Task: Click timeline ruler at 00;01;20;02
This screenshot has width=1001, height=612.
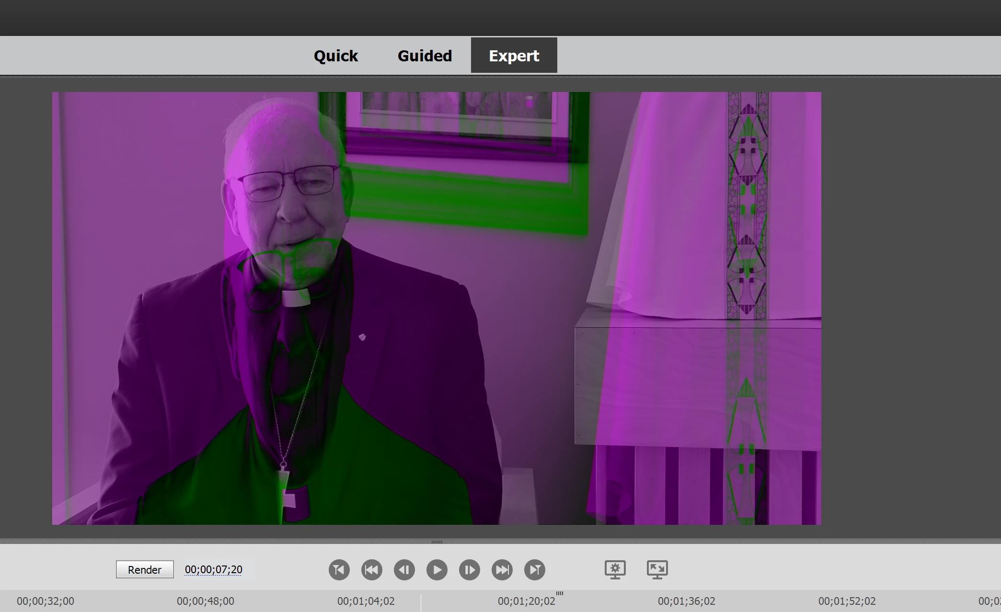Action: [526, 601]
